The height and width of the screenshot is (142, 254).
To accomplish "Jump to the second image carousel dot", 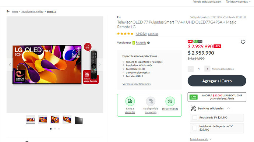I will click(x=55, y=129).
